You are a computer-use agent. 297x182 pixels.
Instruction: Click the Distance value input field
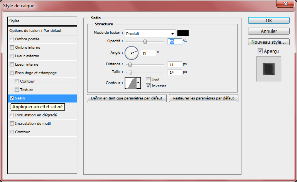[x=174, y=65]
